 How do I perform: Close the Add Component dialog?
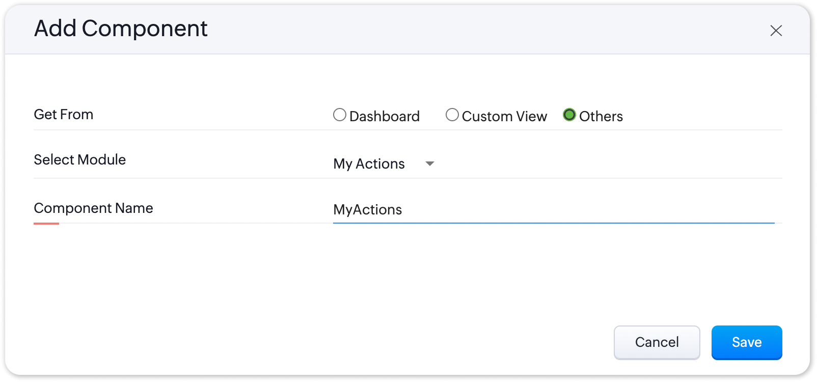tap(776, 31)
